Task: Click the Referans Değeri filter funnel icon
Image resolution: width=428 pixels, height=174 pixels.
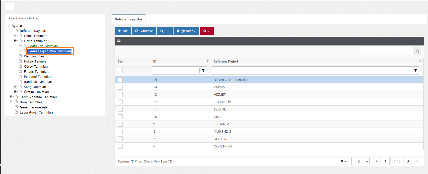Action: click(415, 70)
